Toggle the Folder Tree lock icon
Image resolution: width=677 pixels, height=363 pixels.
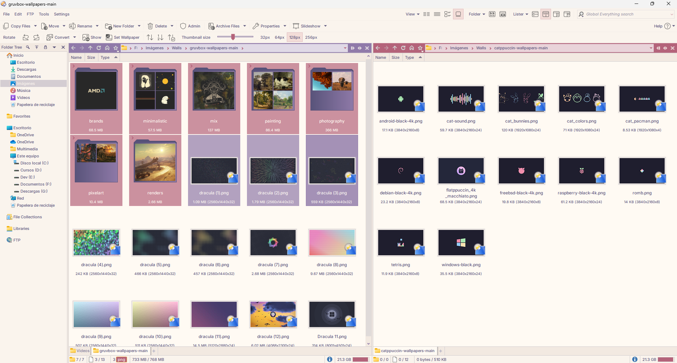click(45, 47)
